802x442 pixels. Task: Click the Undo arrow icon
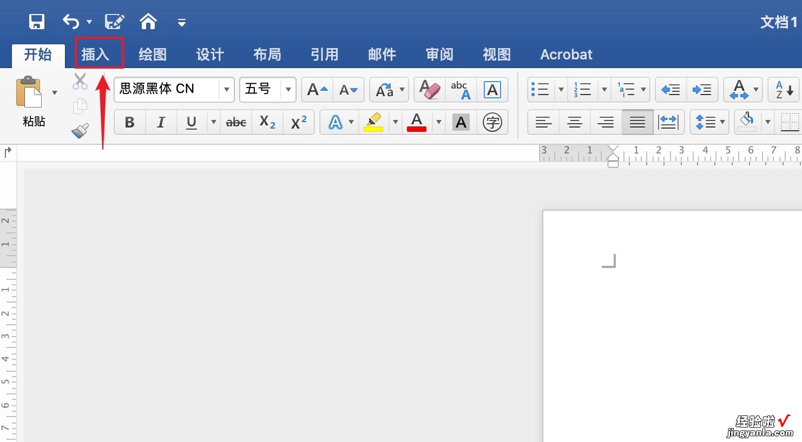pyautogui.click(x=71, y=22)
